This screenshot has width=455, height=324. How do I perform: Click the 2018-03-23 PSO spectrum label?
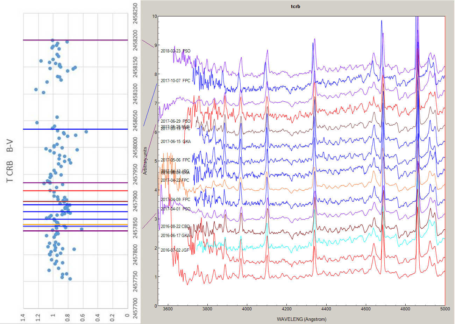(x=176, y=51)
